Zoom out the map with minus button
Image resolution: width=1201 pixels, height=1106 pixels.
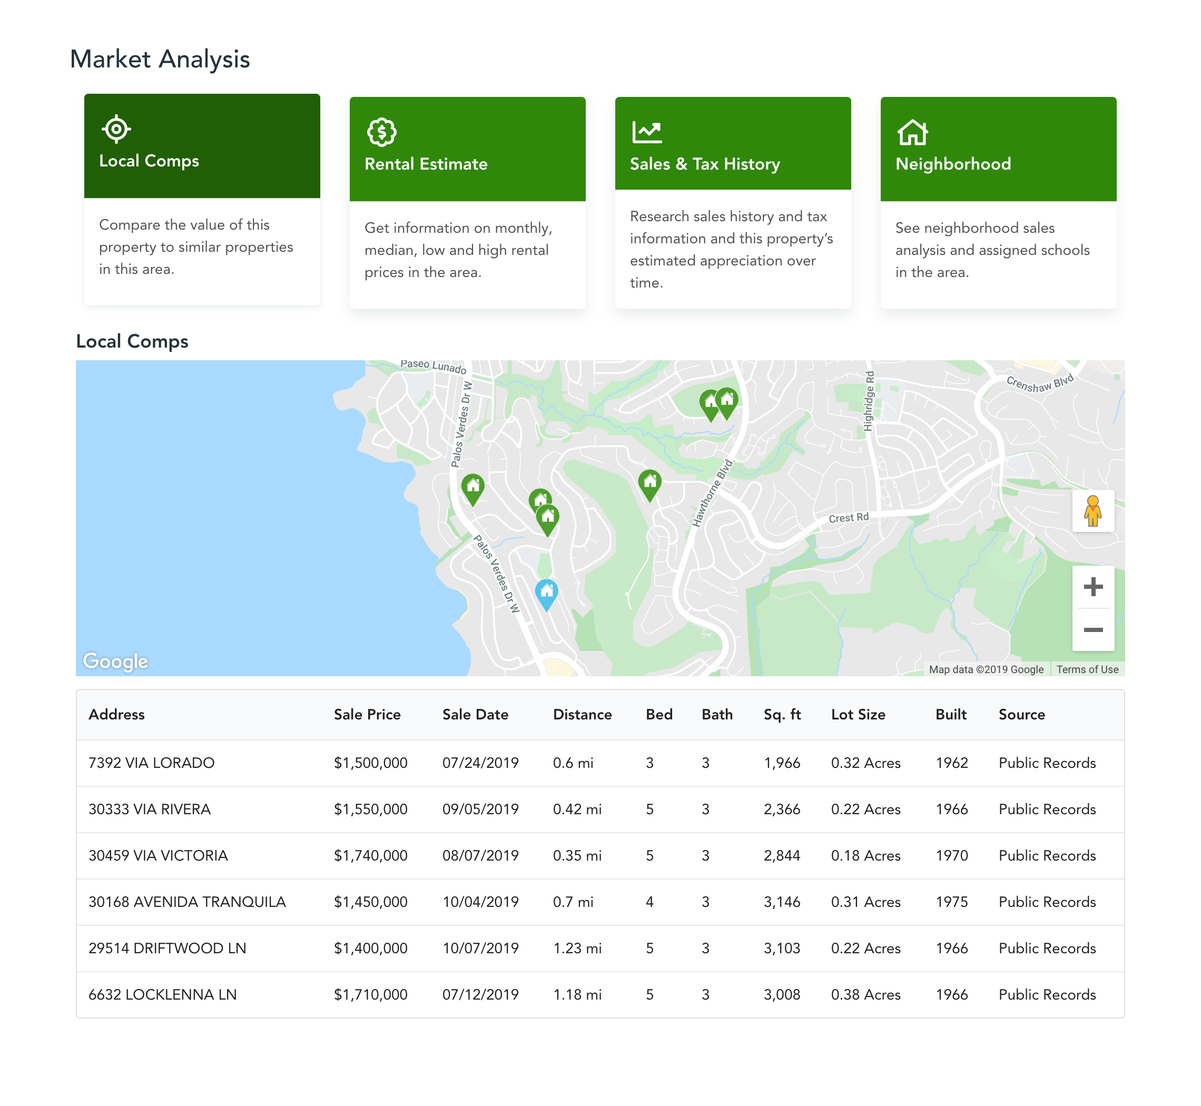(1092, 629)
